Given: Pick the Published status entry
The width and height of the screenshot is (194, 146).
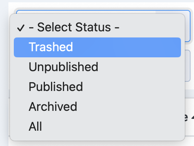Looking at the screenshot, I should (97, 87).
